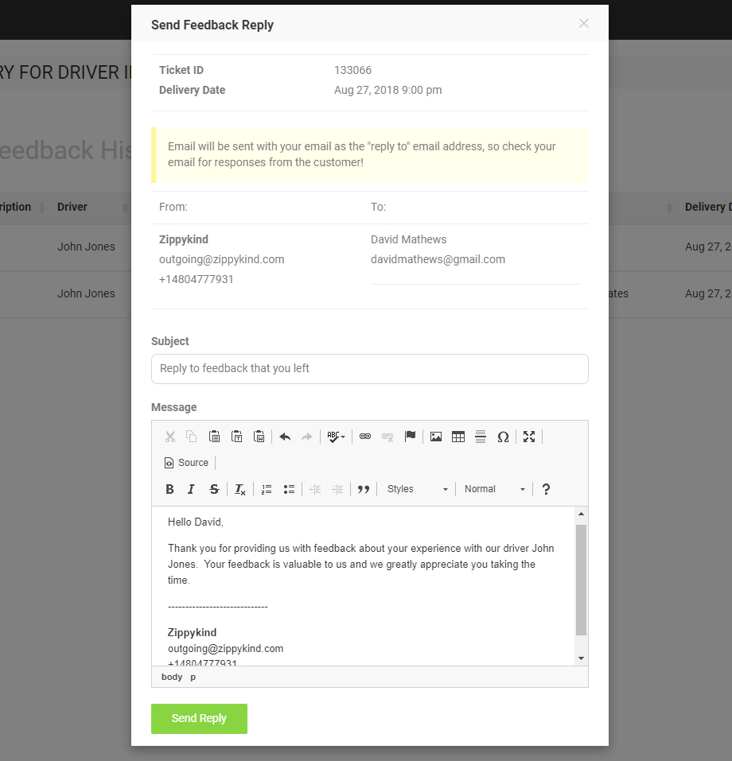732x761 pixels.
Task: Click the sender email outgoing@zippykind.com
Action: coord(221,260)
